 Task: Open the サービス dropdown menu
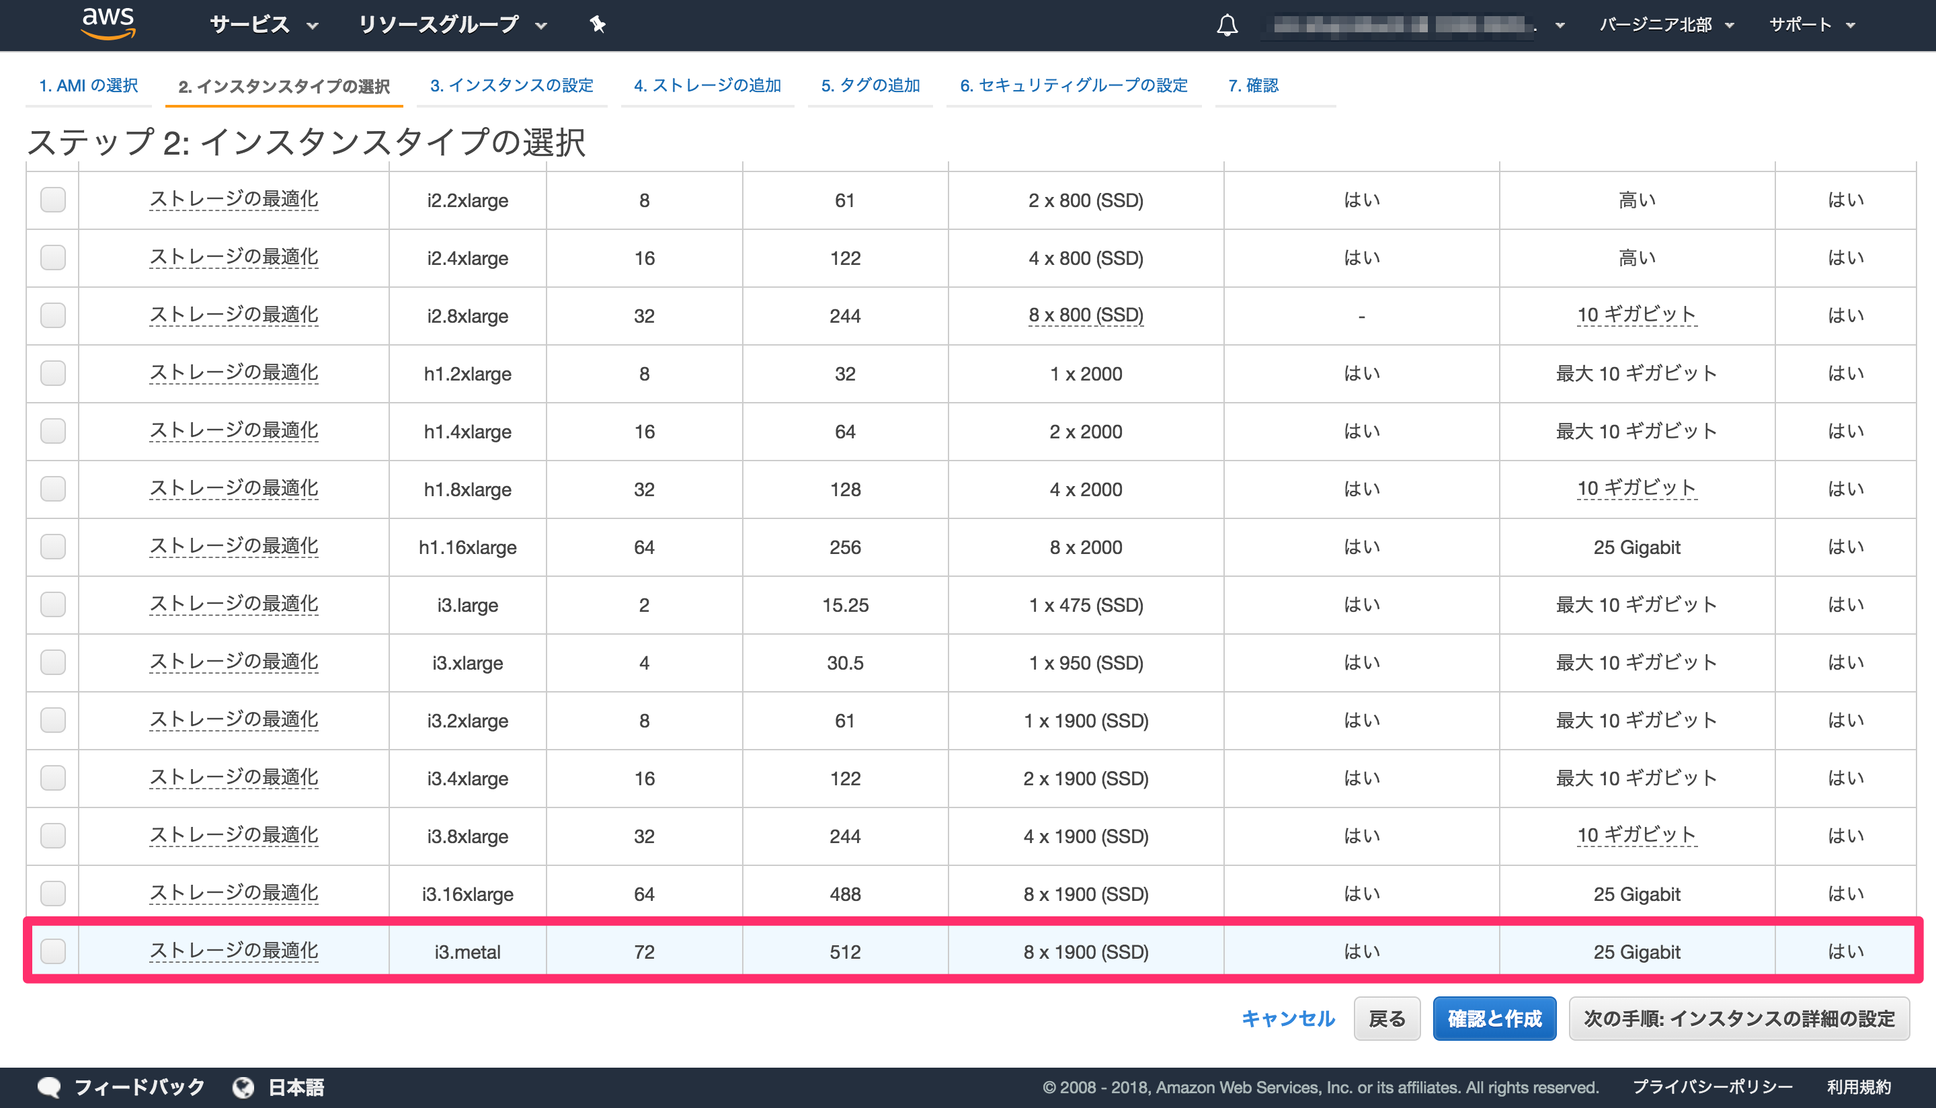click(x=264, y=24)
